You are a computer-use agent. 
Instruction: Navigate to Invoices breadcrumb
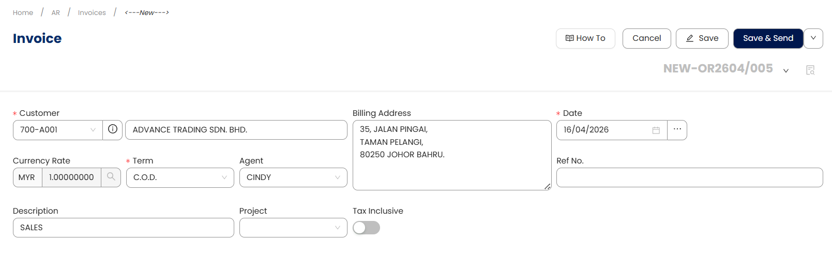point(92,12)
